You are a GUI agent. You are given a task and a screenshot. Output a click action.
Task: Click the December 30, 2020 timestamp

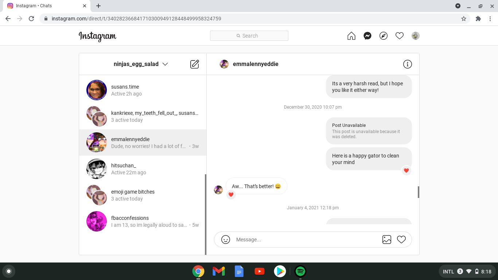point(313,107)
